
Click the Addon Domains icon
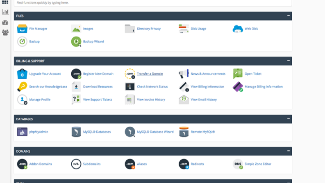point(22,164)
